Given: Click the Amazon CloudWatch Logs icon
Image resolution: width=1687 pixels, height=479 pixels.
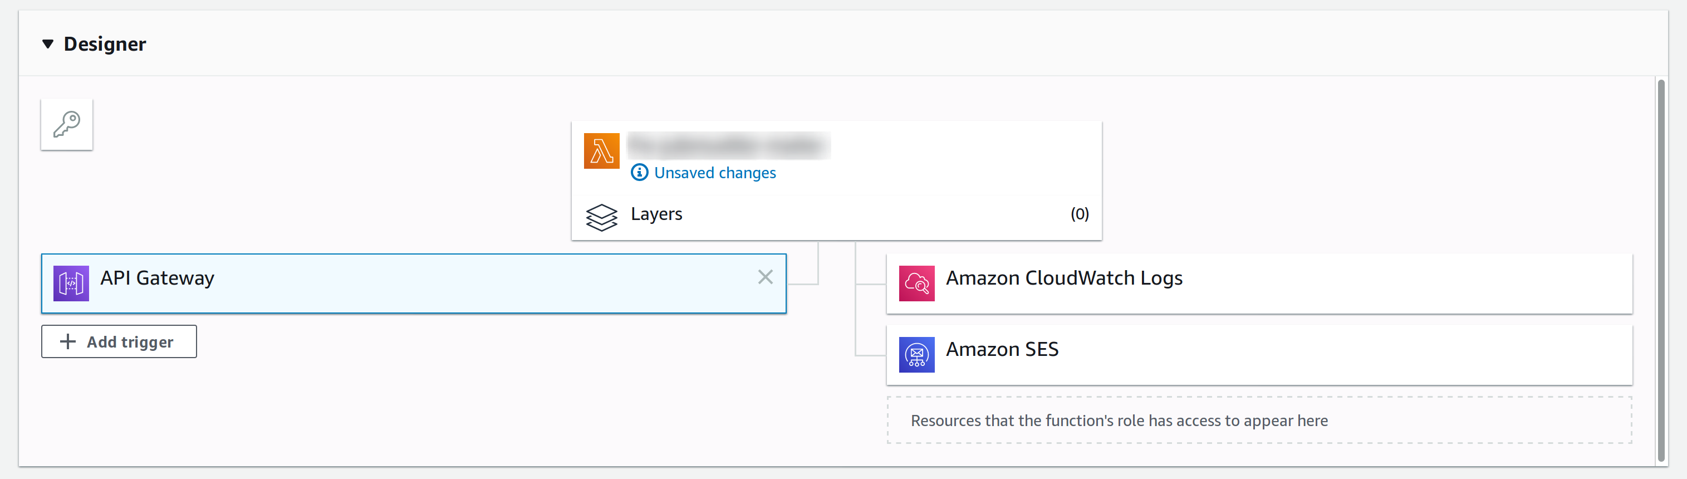Looking at the screenshot, I should (x=916, y=283).
